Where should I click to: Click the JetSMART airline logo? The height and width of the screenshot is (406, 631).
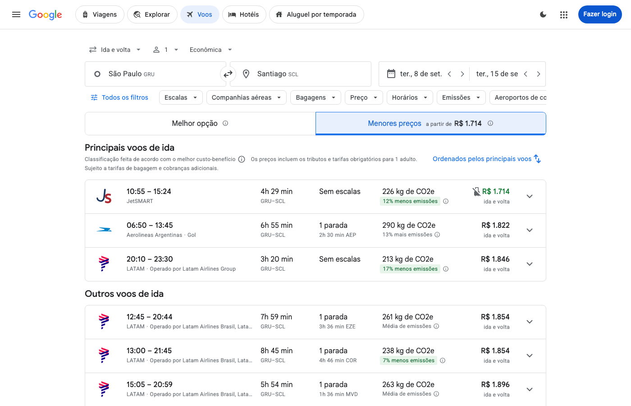(104, 196)
